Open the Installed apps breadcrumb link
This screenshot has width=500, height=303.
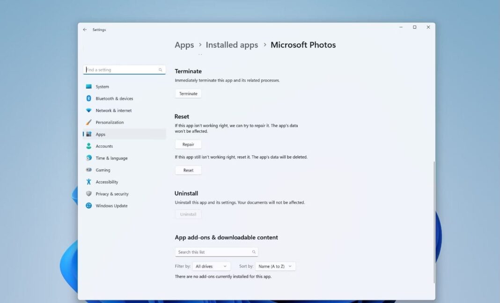tap(232, 44)
